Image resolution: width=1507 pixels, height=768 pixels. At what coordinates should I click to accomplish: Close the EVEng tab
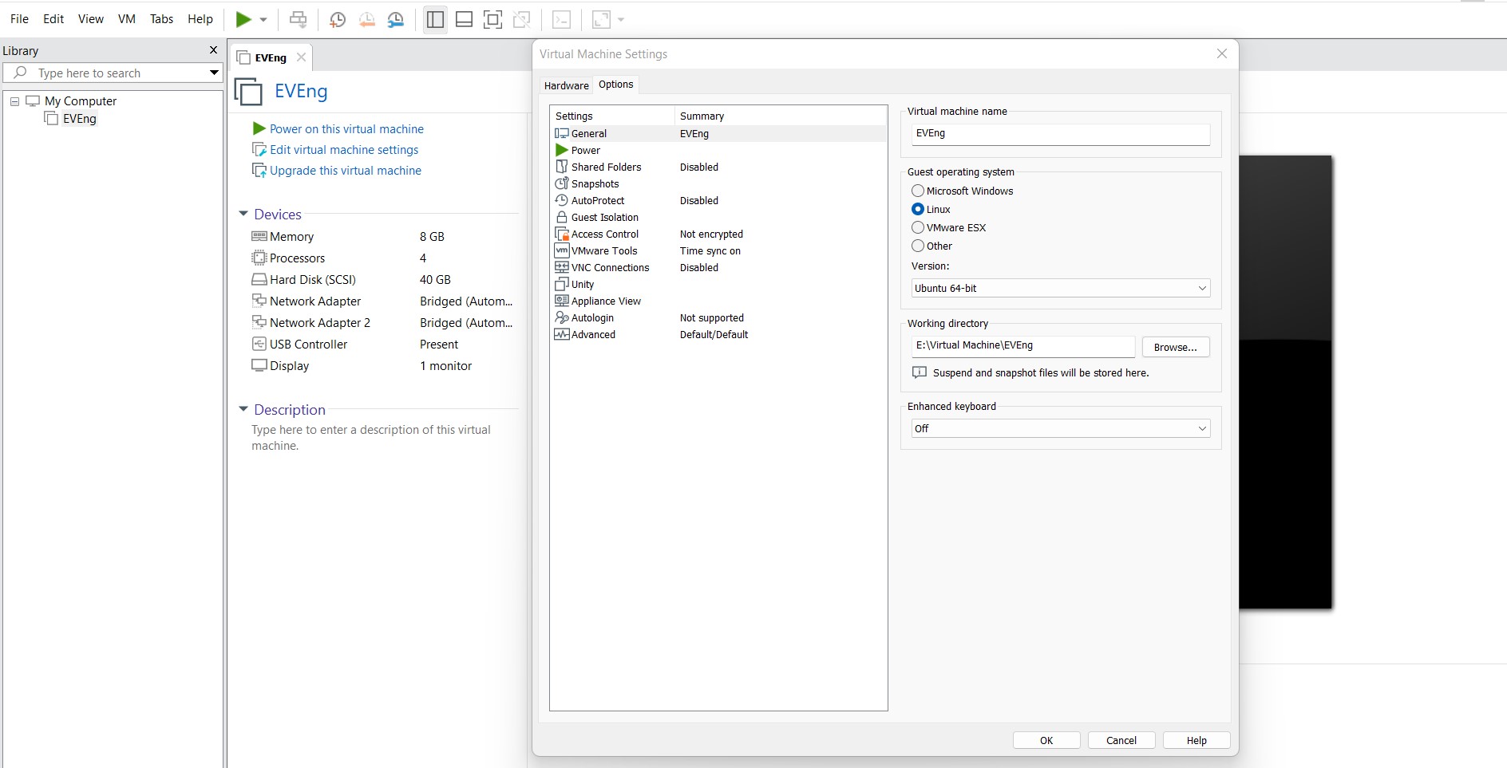point(301,57)
